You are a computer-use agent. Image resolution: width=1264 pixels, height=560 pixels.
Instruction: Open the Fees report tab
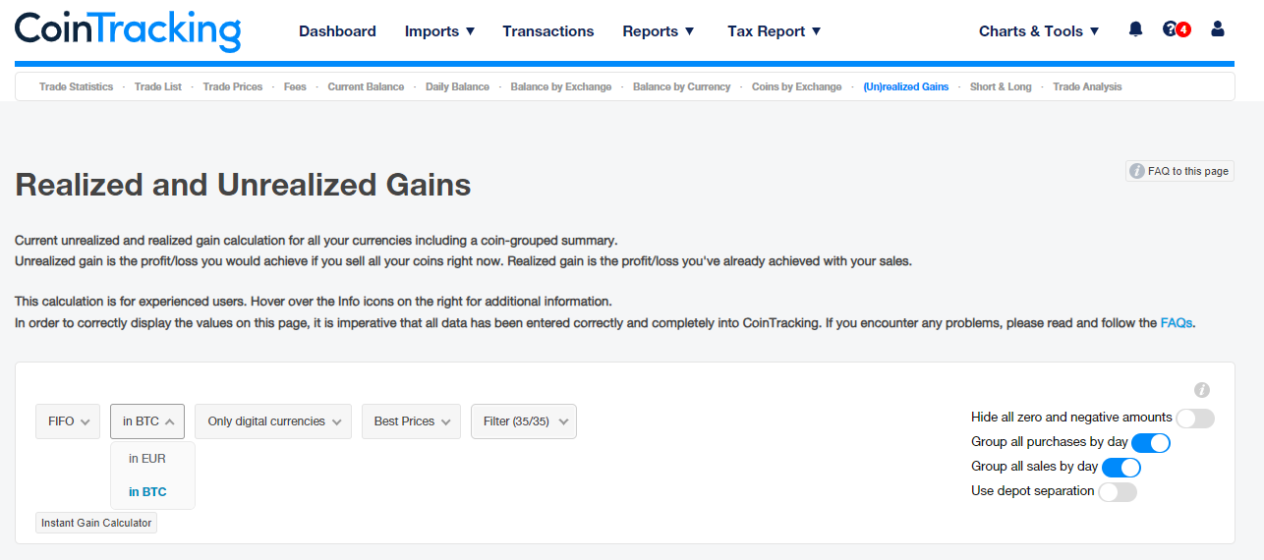295,86
